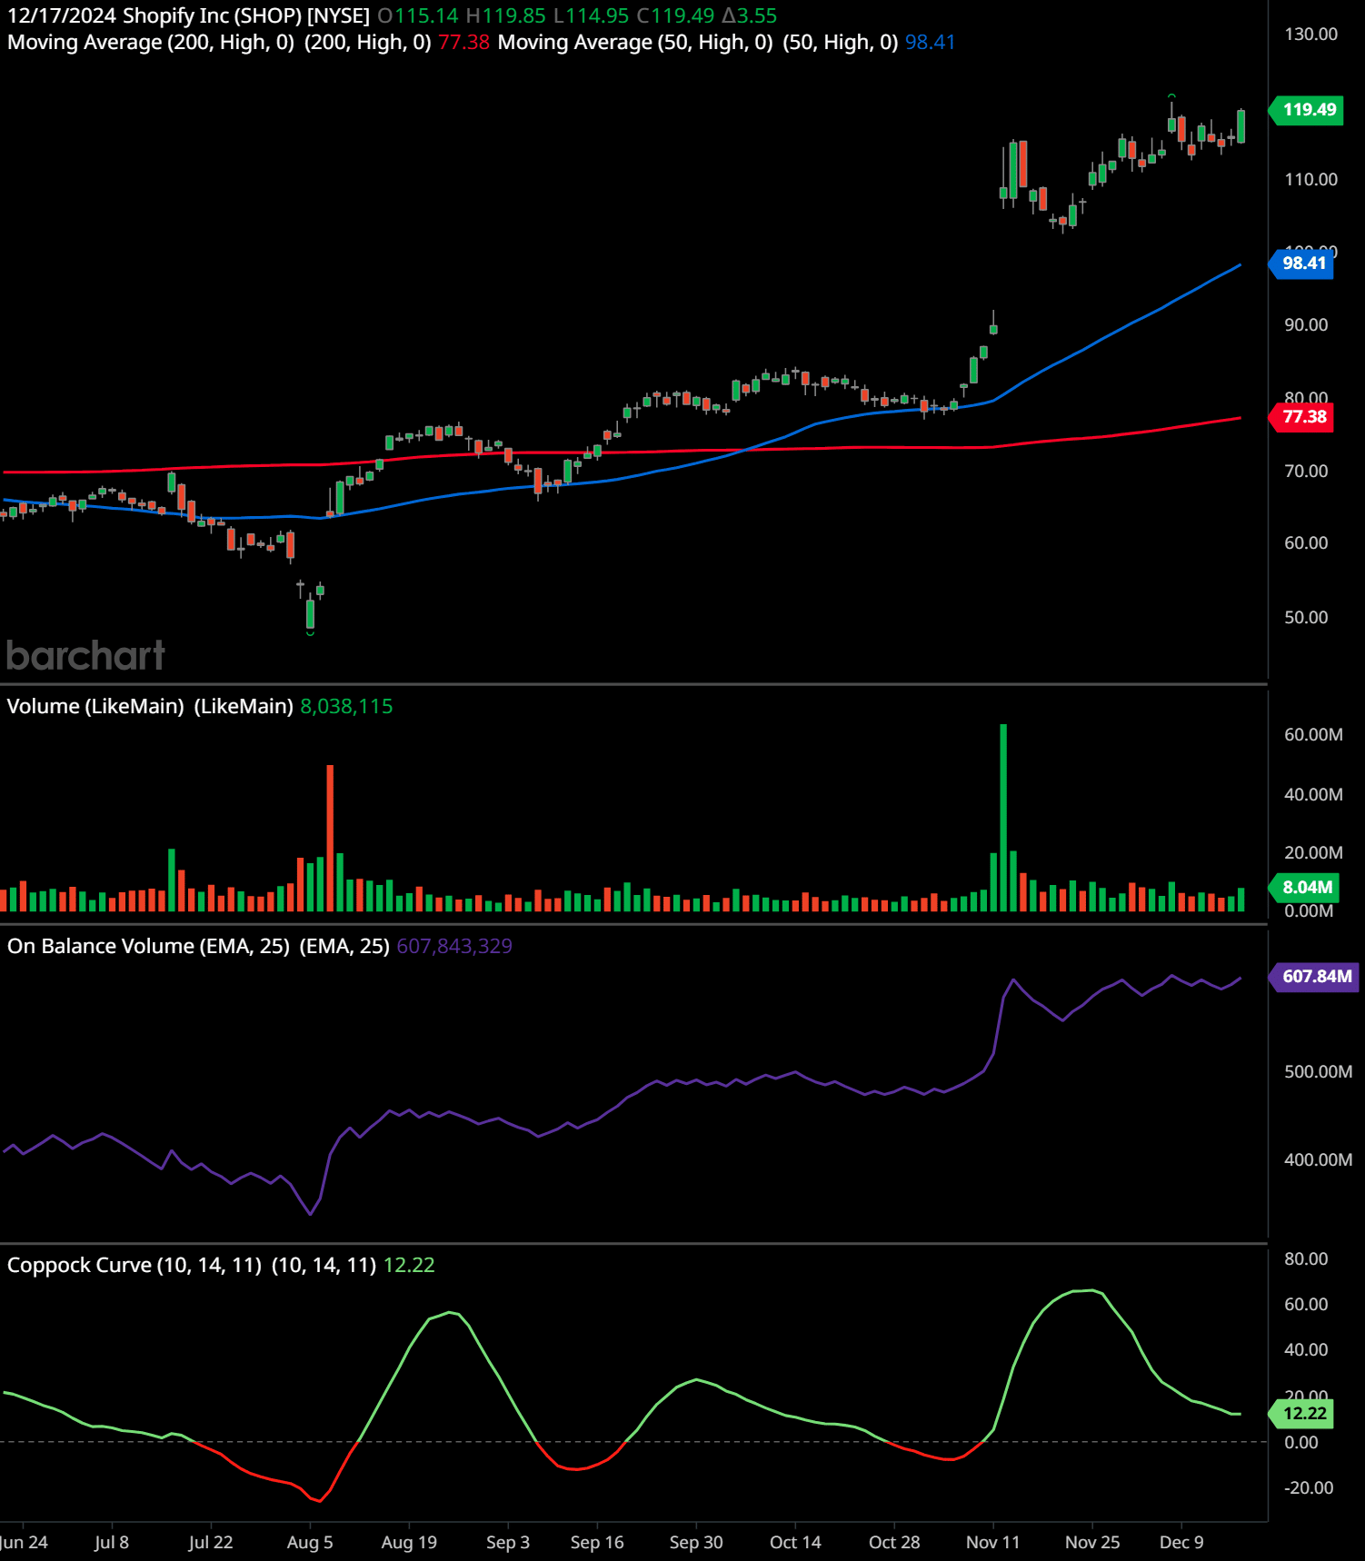Click the "Sep 16" date axis label
The image size is (1365, 1561).
coord(597,1543)
